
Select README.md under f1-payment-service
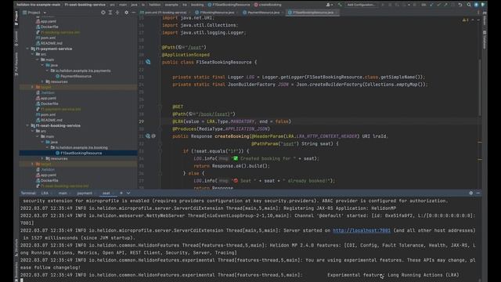pos(51,120)
